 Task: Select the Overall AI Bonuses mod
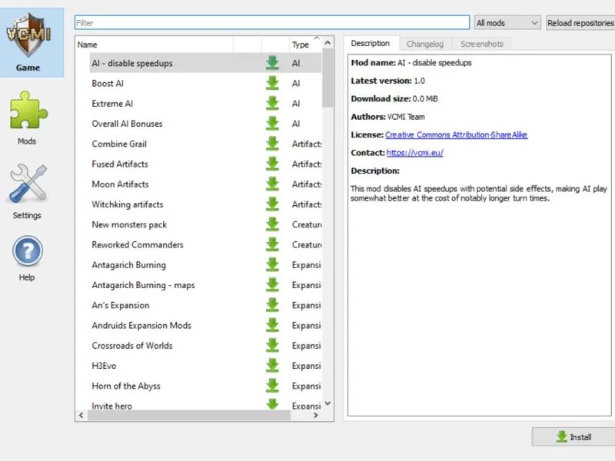coord(205,124)
